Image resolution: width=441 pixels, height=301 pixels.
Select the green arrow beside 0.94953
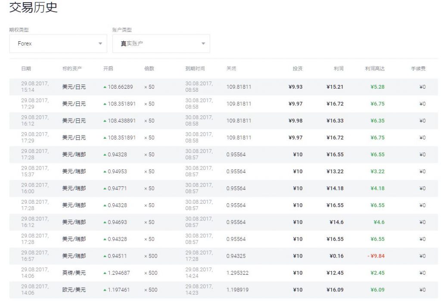[x=105, y=172]
